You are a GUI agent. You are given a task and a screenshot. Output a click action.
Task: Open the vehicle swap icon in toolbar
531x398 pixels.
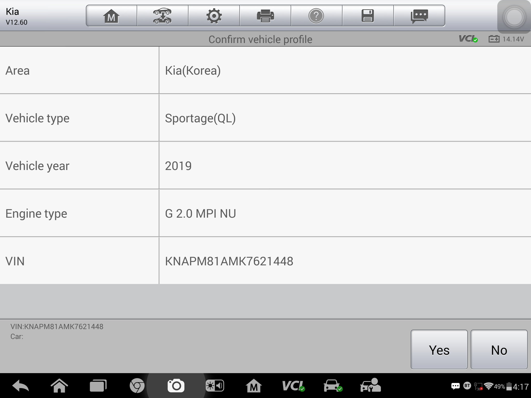tap(163, 16)
